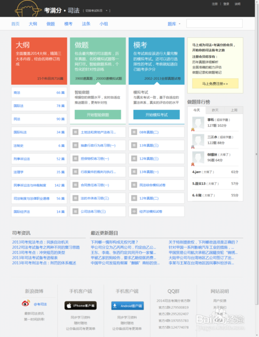Viewport: 259px width, 337px height.
Task: Click the Sina Weibo logo icon
Action: 26,304
